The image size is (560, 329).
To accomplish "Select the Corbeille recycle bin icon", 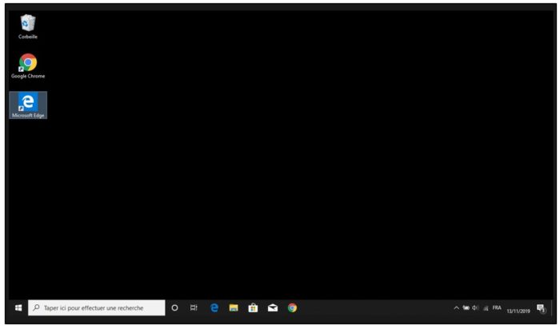I will [x=28, y=26].
